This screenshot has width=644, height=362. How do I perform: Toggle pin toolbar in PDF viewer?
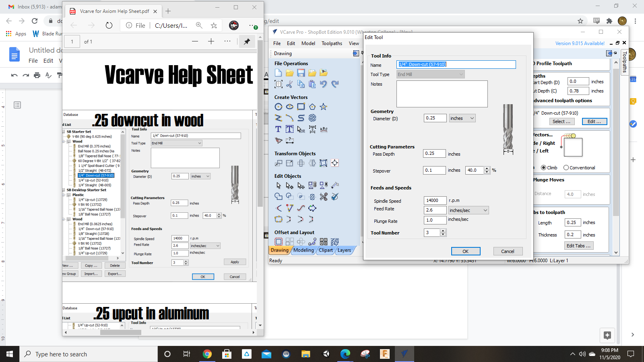(247, 41)
